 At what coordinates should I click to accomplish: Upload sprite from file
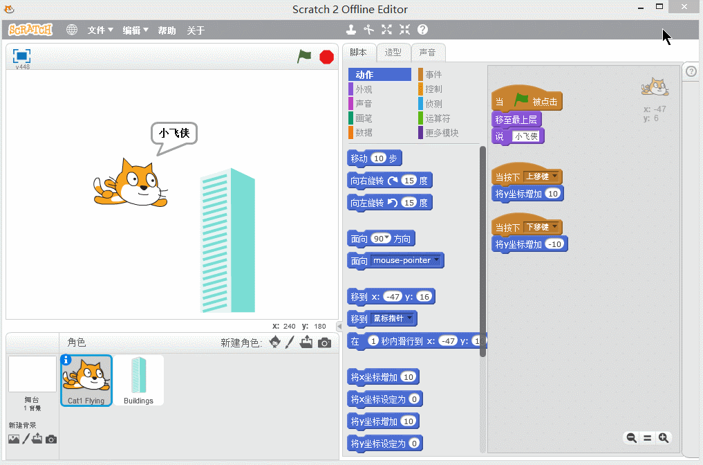[306, 343]
